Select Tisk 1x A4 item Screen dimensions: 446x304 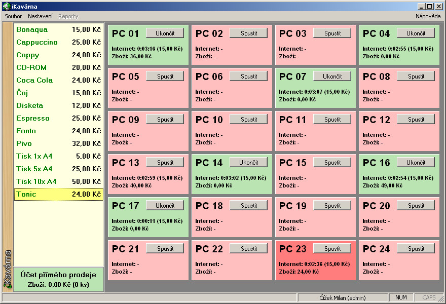pos(59,156)
